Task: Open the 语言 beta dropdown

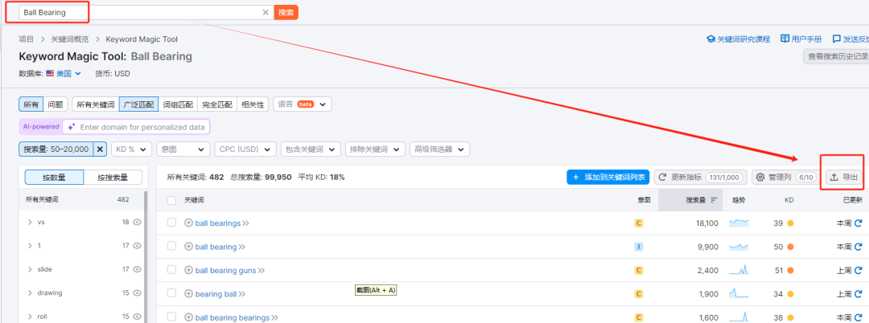Action: 302,104
